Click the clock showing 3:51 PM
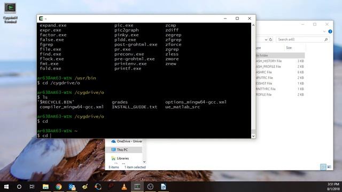 tap(333, 184)
